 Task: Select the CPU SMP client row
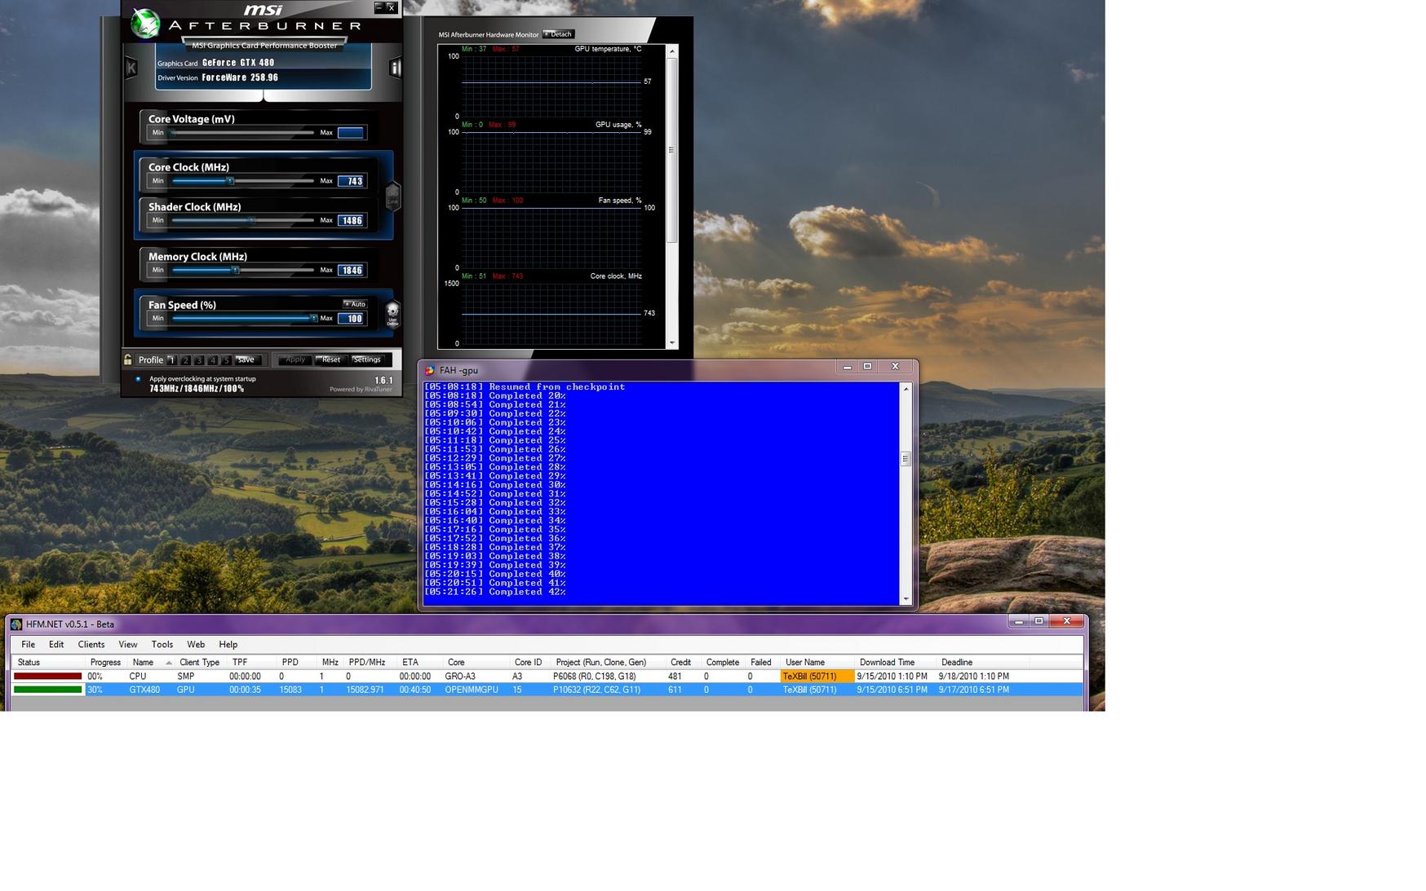(547, 676)
